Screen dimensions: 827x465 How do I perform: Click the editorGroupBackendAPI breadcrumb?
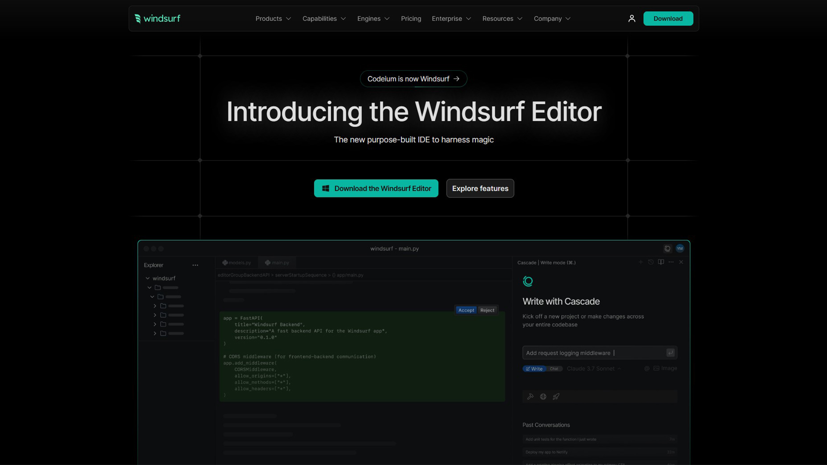point(243,275)
